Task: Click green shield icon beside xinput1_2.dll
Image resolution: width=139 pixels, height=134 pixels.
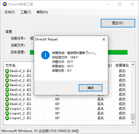Action: [7, 113]
